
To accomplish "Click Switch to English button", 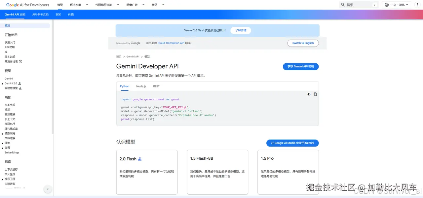I will tap(303, 43).
